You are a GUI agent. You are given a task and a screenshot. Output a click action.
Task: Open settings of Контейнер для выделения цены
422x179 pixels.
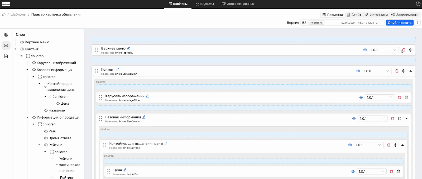(x=396, y=145)
